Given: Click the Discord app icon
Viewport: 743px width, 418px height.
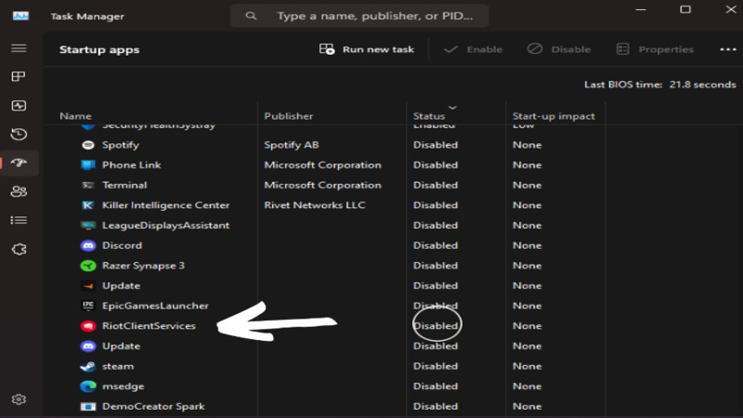Looking at the screenshot, I should [88, 245].
